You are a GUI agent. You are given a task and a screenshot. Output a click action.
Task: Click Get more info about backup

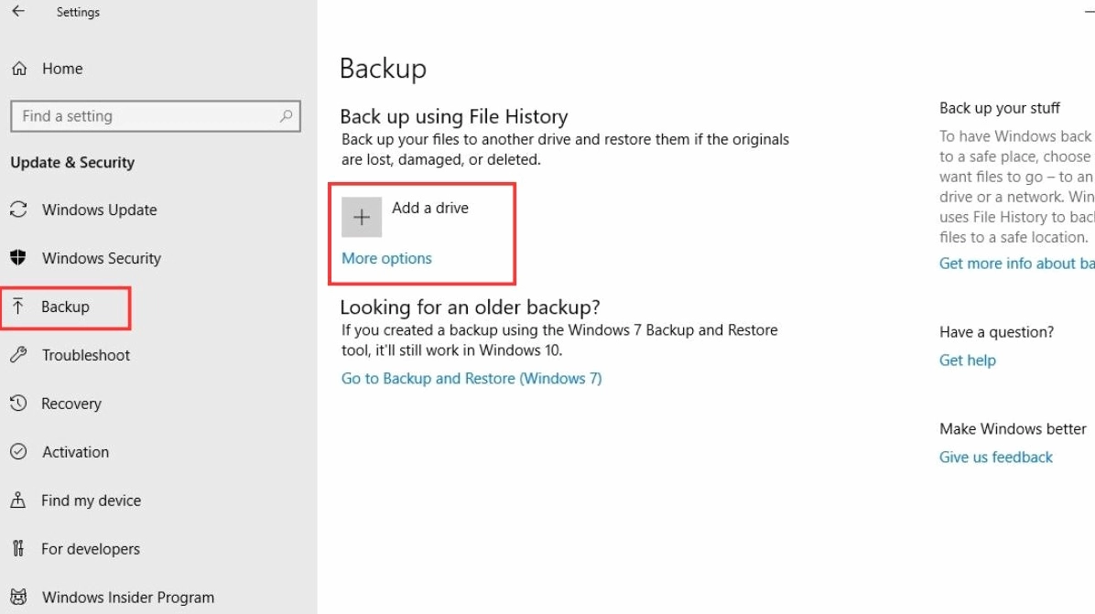tap(1016, 263)
